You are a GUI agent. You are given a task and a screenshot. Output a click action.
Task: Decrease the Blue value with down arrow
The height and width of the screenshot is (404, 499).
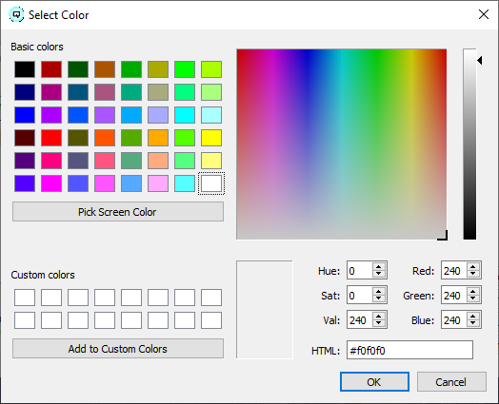473,323
